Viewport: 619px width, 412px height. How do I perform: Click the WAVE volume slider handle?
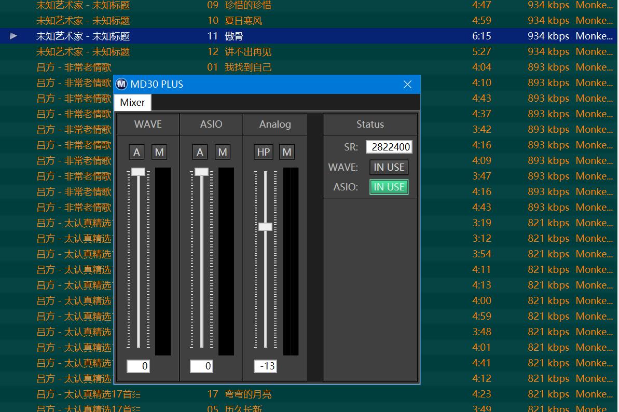coord(138,172)
